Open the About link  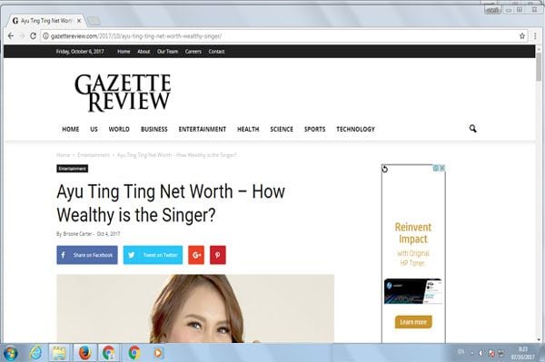pos(144,52)
